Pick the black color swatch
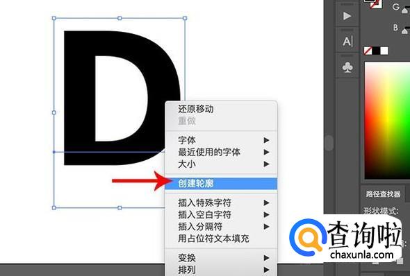Image resolution: width=410 pixels, height=276 pixels. pyautogui.click(x=376, y=51)
